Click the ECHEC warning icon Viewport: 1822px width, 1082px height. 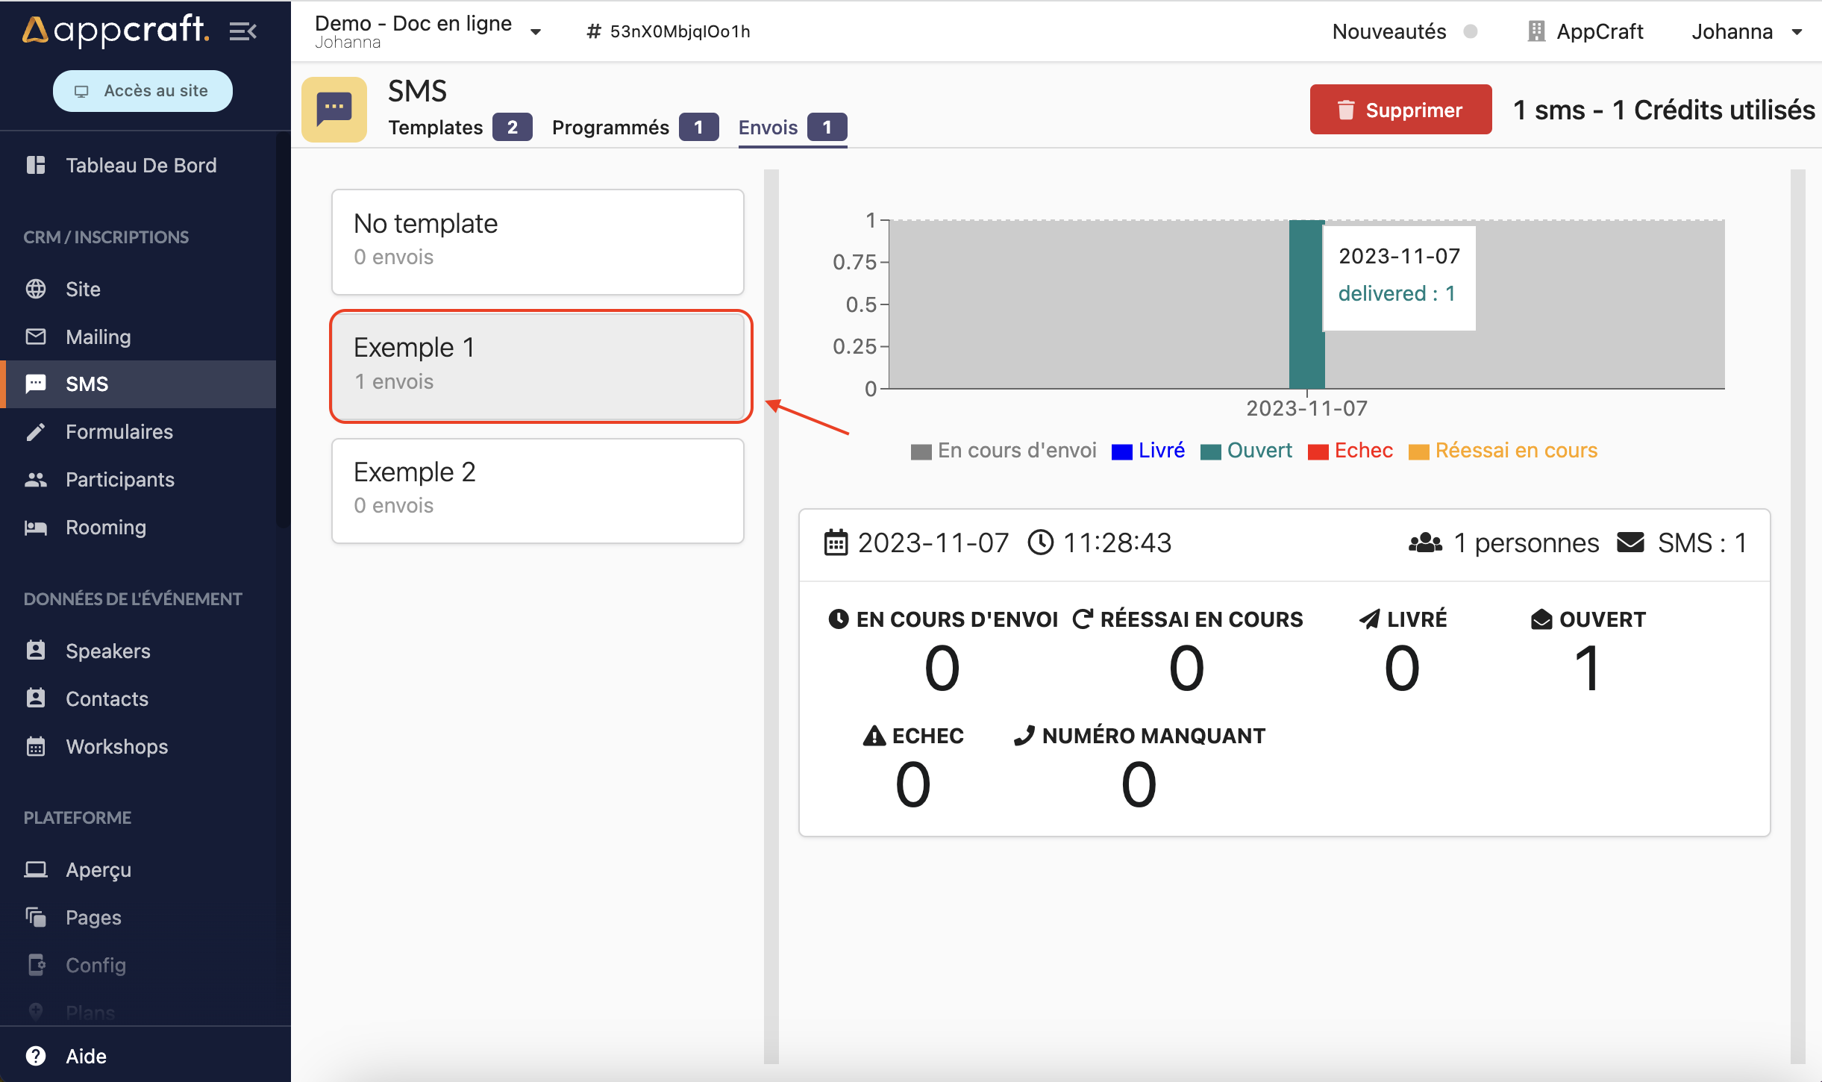point(874,736)
